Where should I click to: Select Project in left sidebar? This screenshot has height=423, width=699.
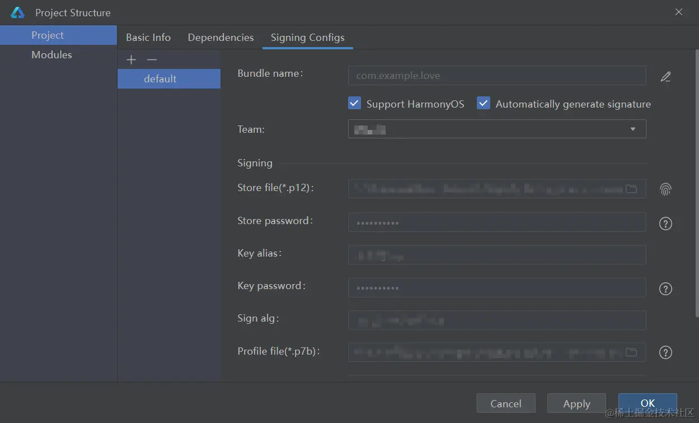[x=58, y=35]
